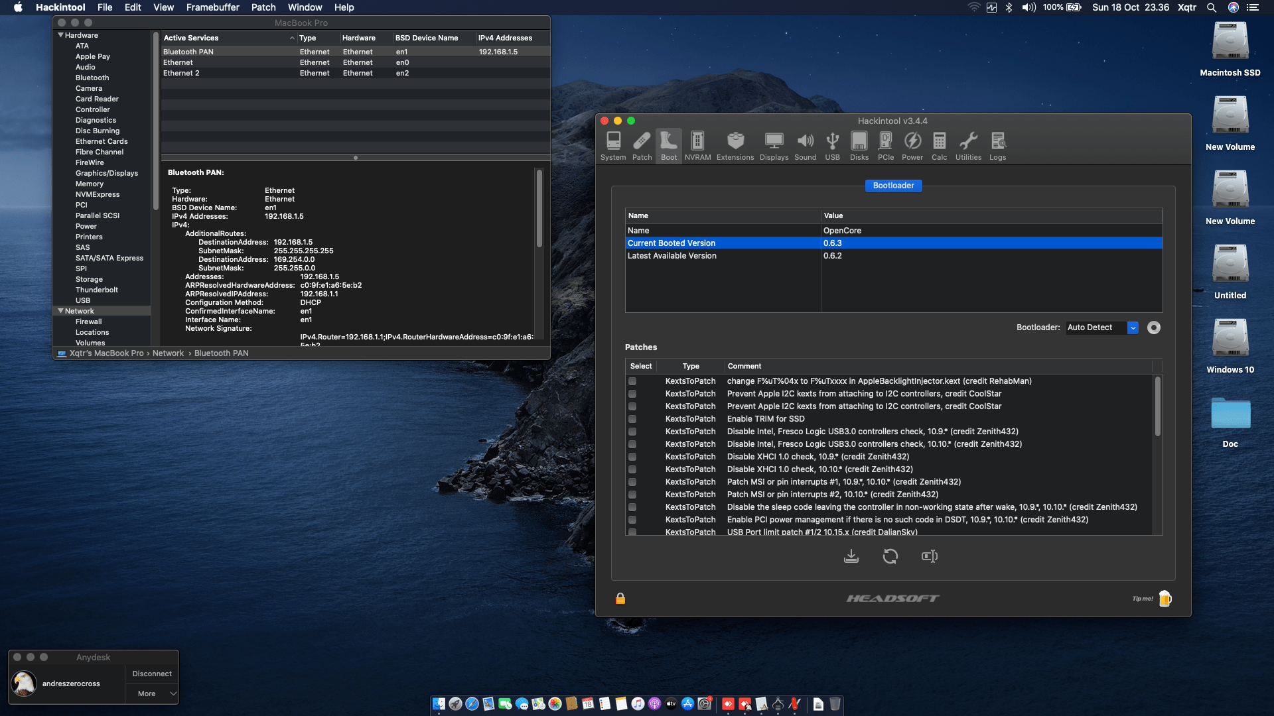Collapse the Network tree section
This screenshot has height=716, width=1274.
(x=60, y=311)
